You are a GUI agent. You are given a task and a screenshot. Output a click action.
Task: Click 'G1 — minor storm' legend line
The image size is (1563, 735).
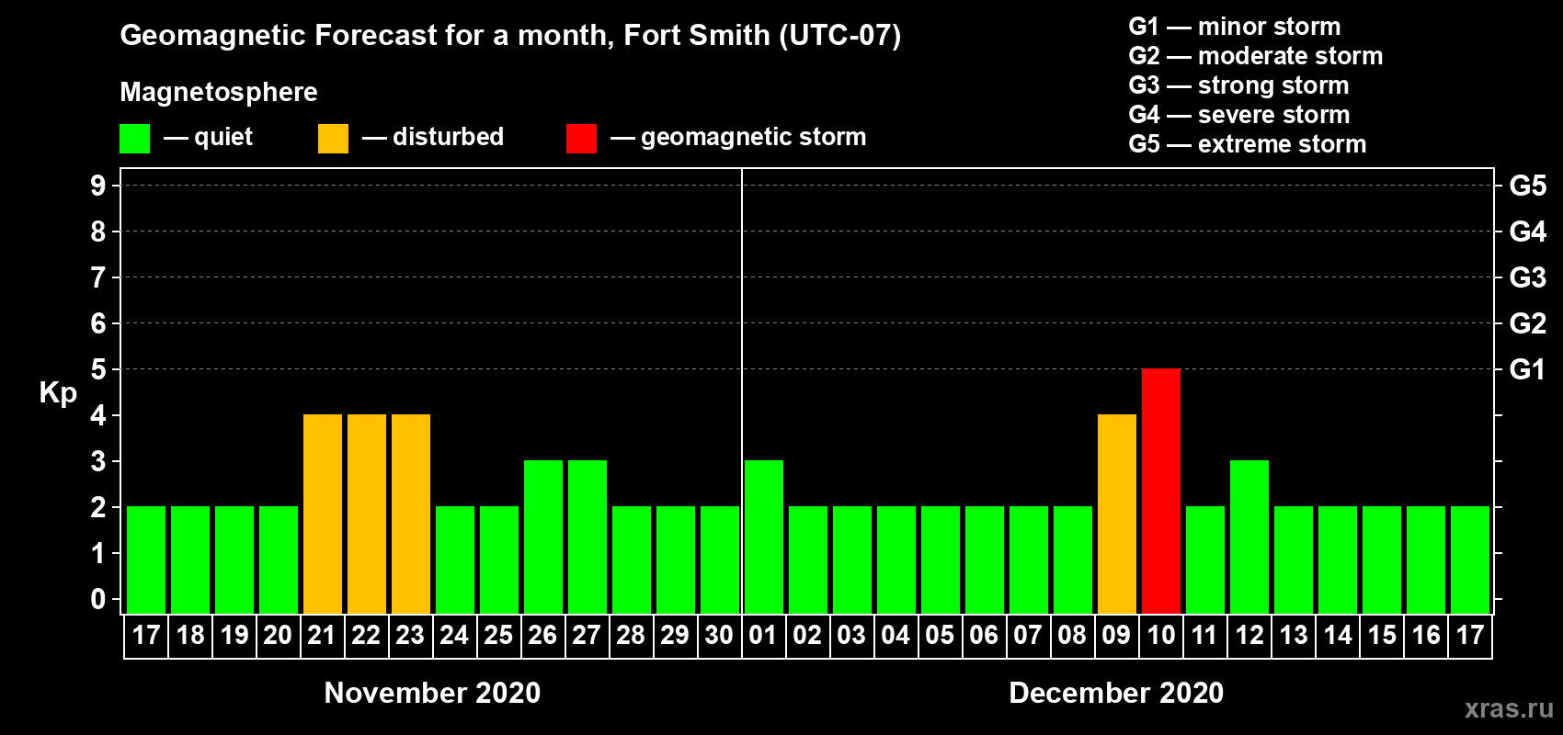coord(1235,27)
